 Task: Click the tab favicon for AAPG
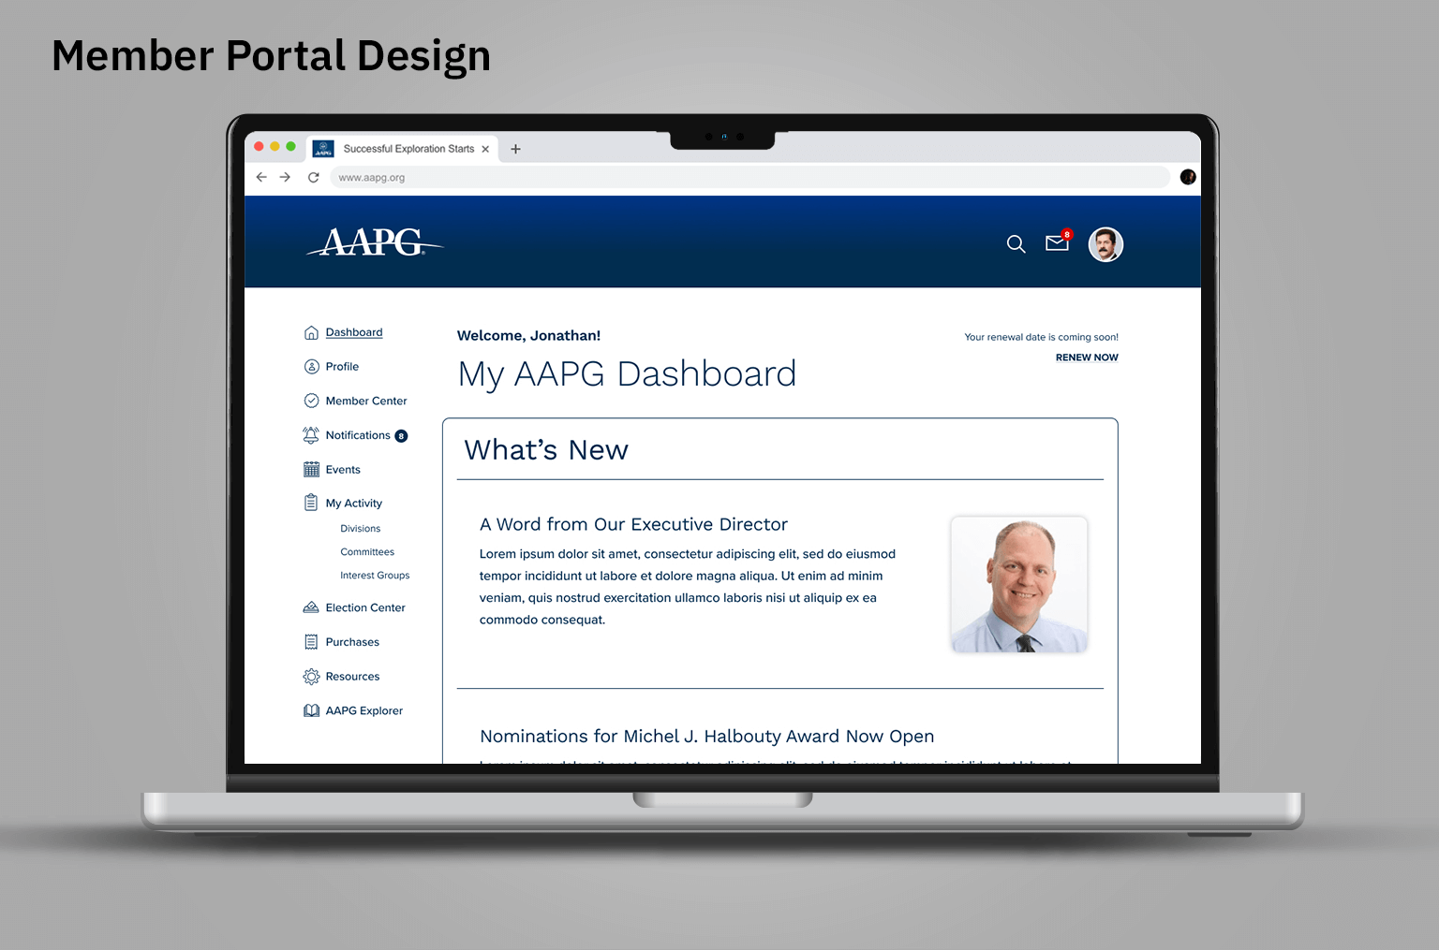pyautogui.click(x=323, y=149)
